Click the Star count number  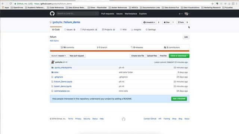(173, 22)
